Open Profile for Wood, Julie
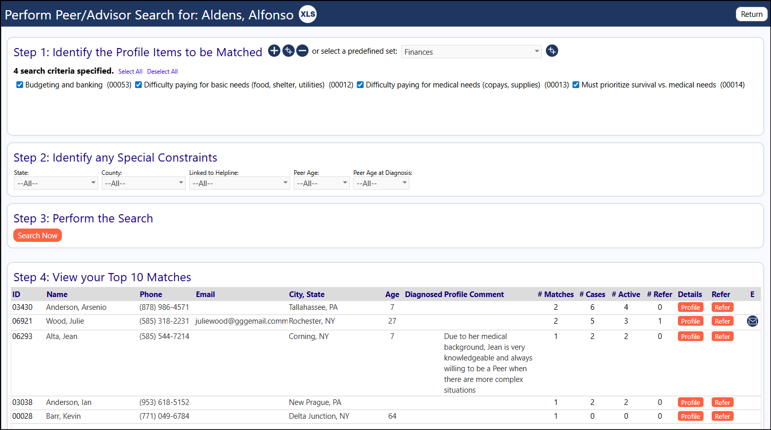Image resolution: width=771 pixels, height=430 pixels. point(690,321)
